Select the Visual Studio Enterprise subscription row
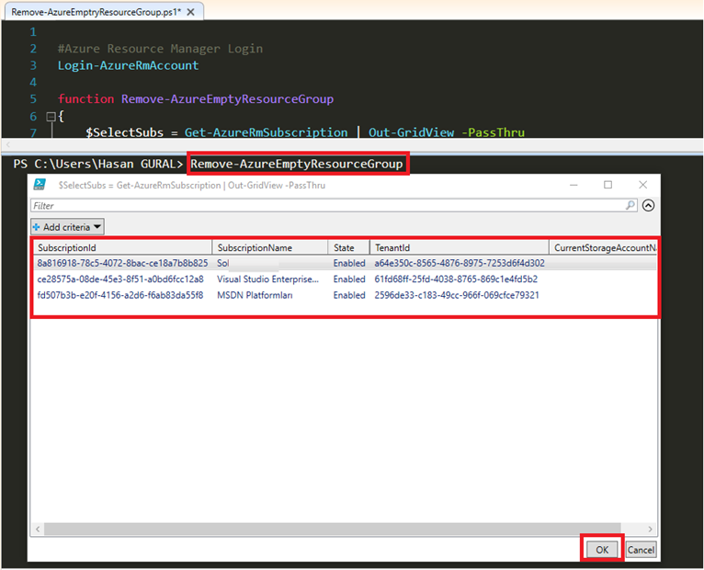 (x=345, y=279)
